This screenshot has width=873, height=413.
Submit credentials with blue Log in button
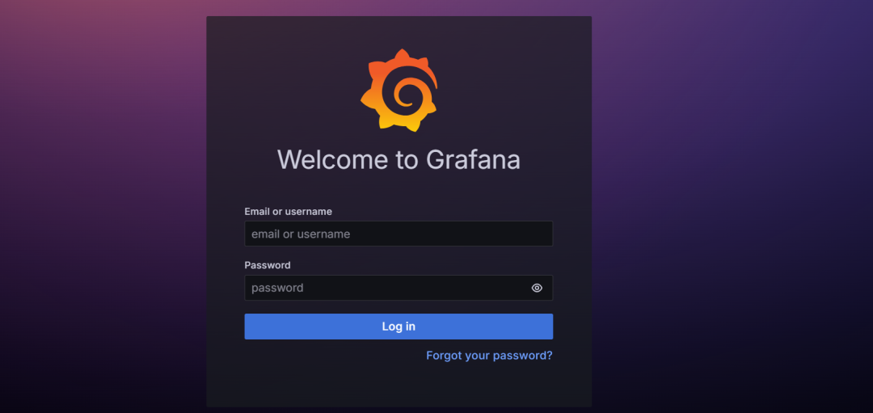pos(399,327)
